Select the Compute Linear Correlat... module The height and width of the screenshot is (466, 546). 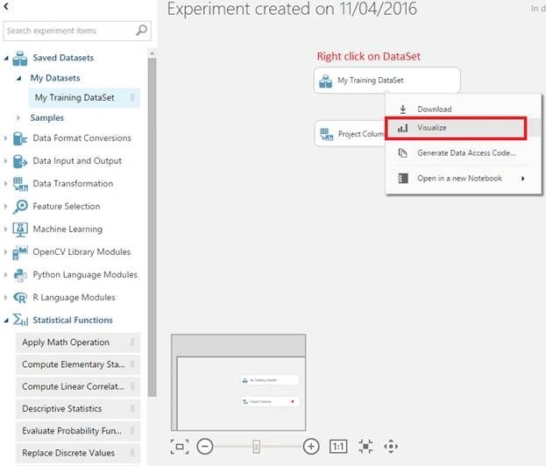pyautogui.click(x=78, y=386)
